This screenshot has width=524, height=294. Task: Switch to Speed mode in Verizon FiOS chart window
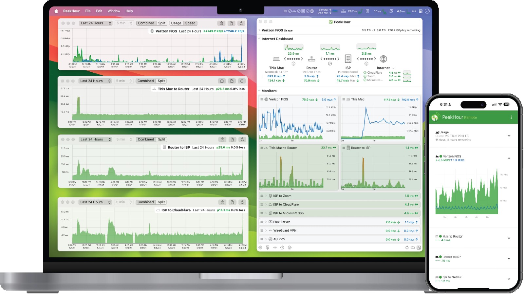[190, 23]
